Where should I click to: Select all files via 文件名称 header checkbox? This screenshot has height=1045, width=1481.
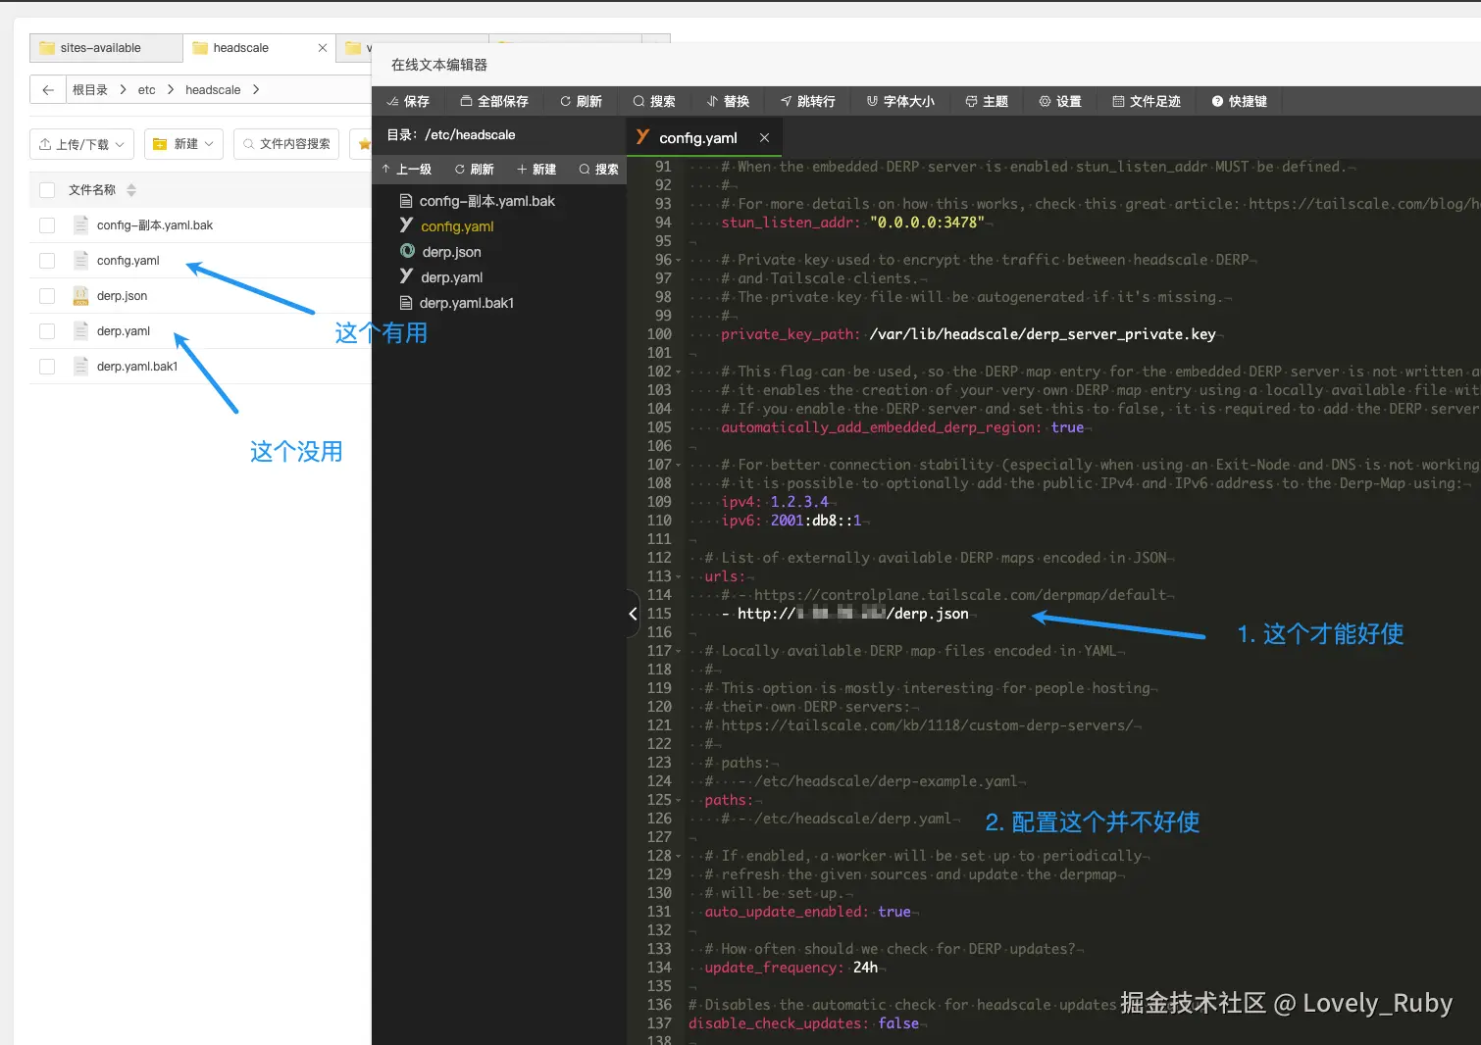pyautogui.click(x=46, y=189)
